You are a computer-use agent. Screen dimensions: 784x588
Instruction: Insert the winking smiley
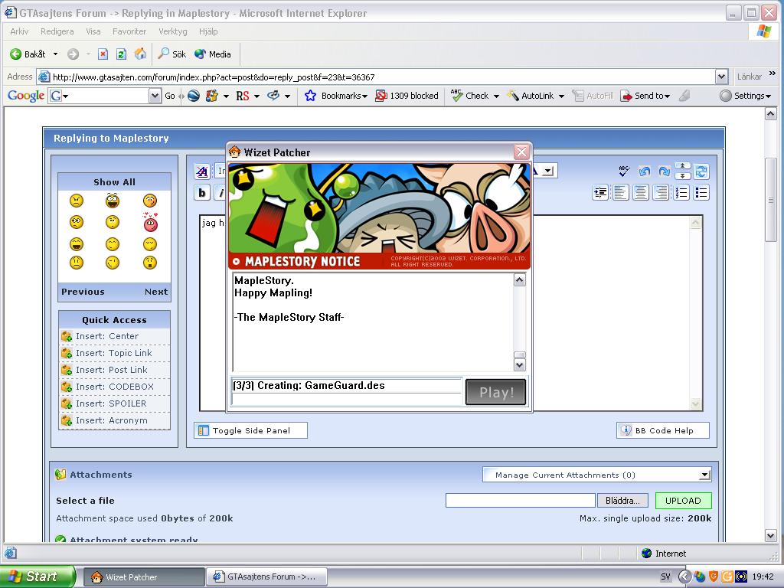(x=113, y=262)
